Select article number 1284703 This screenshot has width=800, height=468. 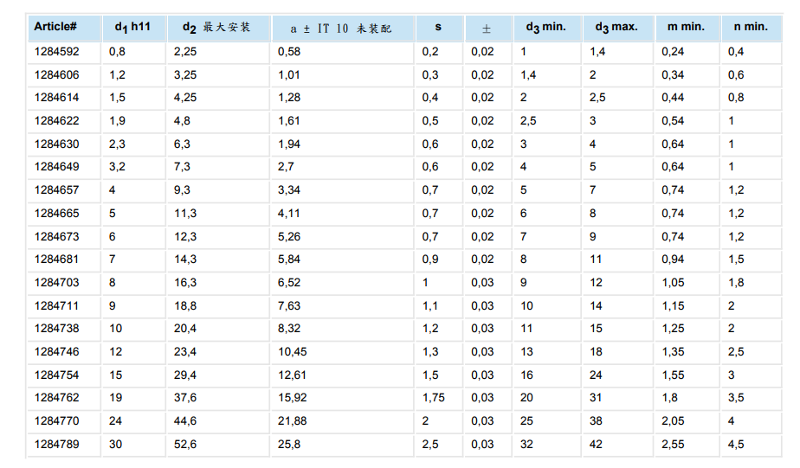(x=56, y=283)
